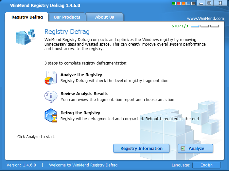Screen dimensions: 229x187
Task: Click the 3 steps to complete registry defragmentation text
Action: 86,63
